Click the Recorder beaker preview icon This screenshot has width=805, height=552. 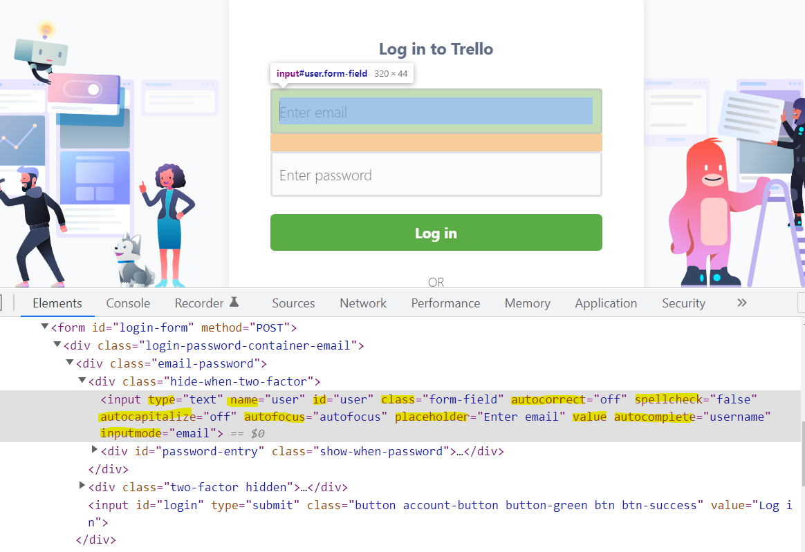coord(234,303)
